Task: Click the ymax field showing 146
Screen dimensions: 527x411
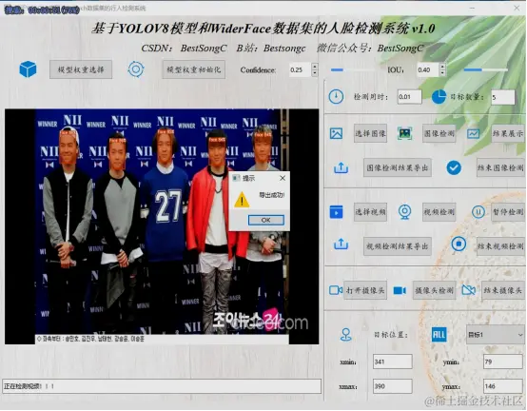Action: pyautogui.click(x=503, y=386)
